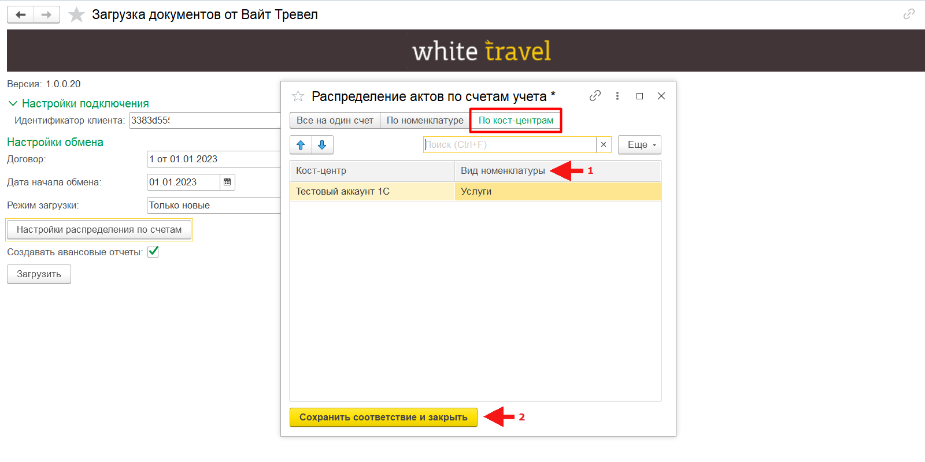Toggle the create advance reports checkbox
The image size is (925, 462).
click(153, 252)
